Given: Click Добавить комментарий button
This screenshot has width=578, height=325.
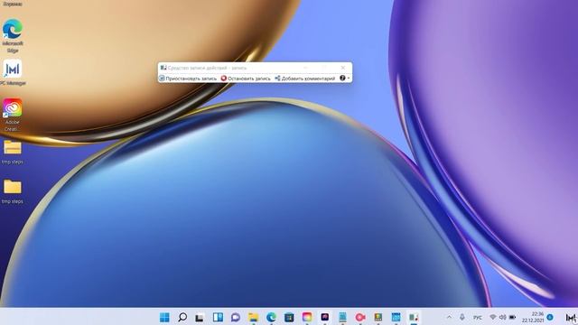Looking at the screenshot, I should [305, 79].
